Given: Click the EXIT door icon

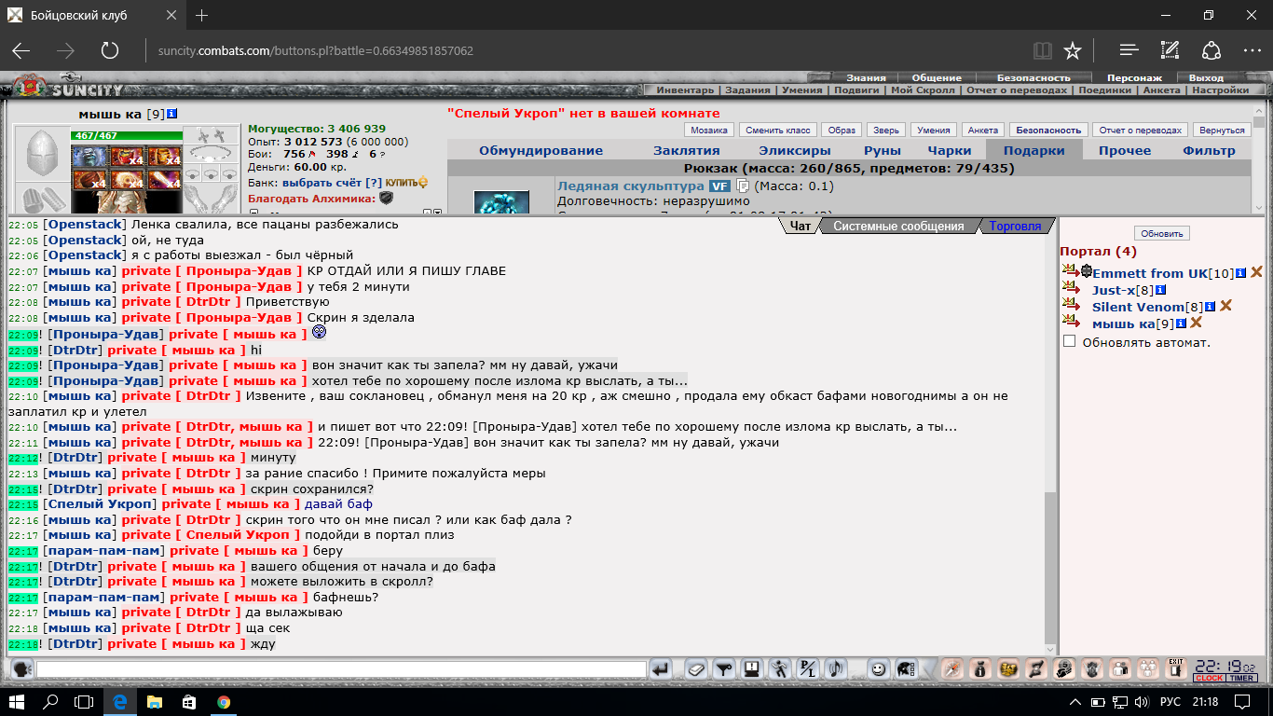Looking at the screenshot, I should click(1176, 668).
